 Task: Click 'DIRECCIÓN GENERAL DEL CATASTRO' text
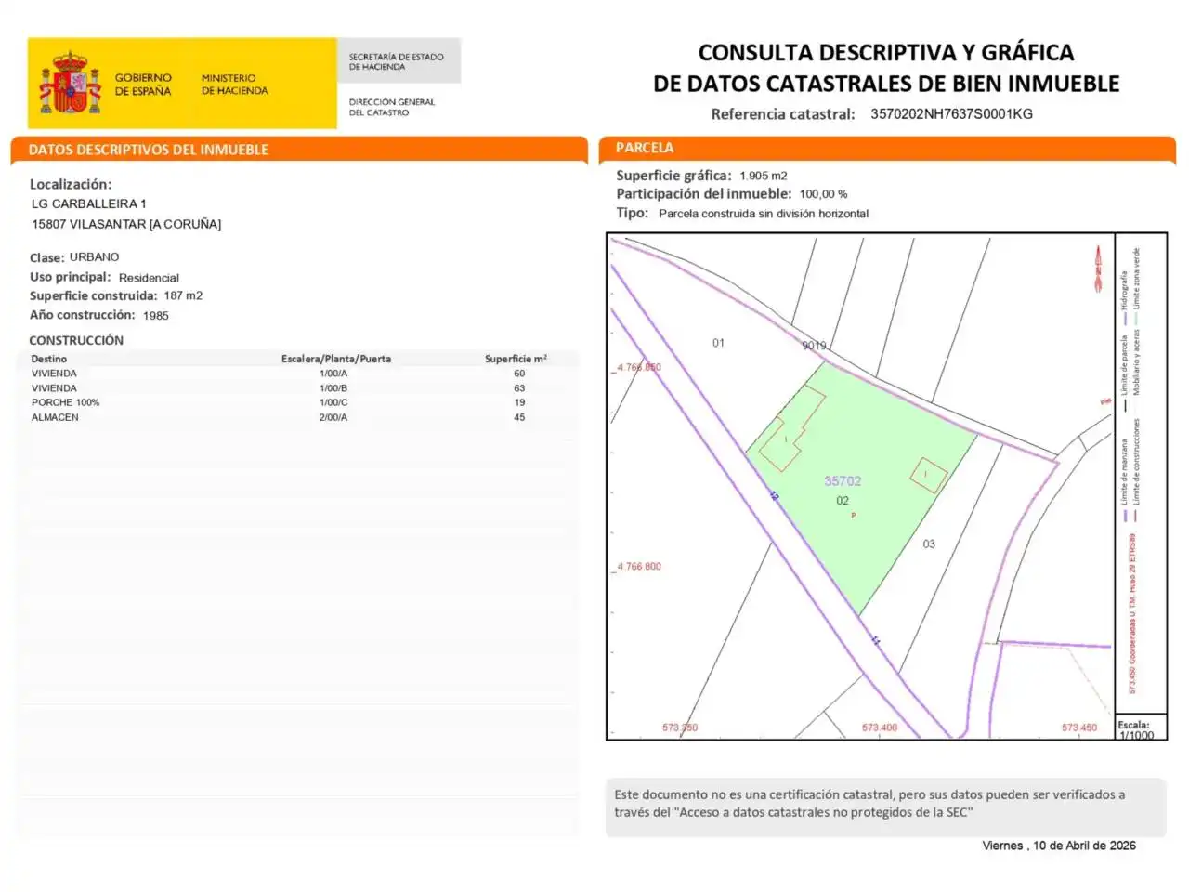pyautogui.click(x=391, y=107)
